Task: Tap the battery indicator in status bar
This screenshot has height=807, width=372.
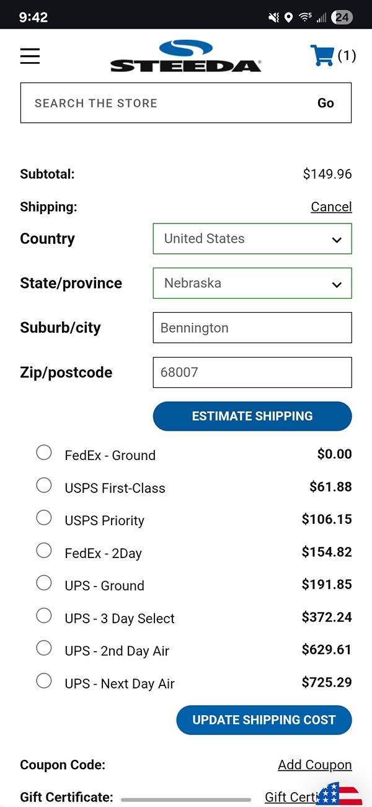Action: (x=342, y=17)
